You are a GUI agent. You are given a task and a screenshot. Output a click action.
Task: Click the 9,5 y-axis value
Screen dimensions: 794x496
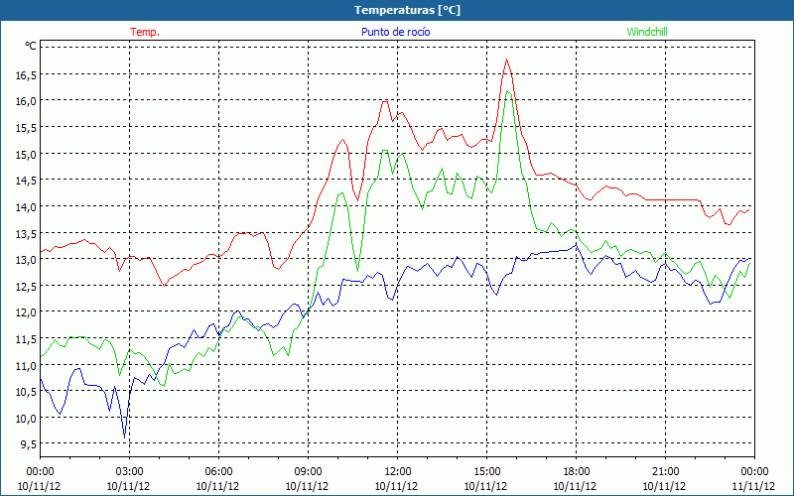coord(28,444)
